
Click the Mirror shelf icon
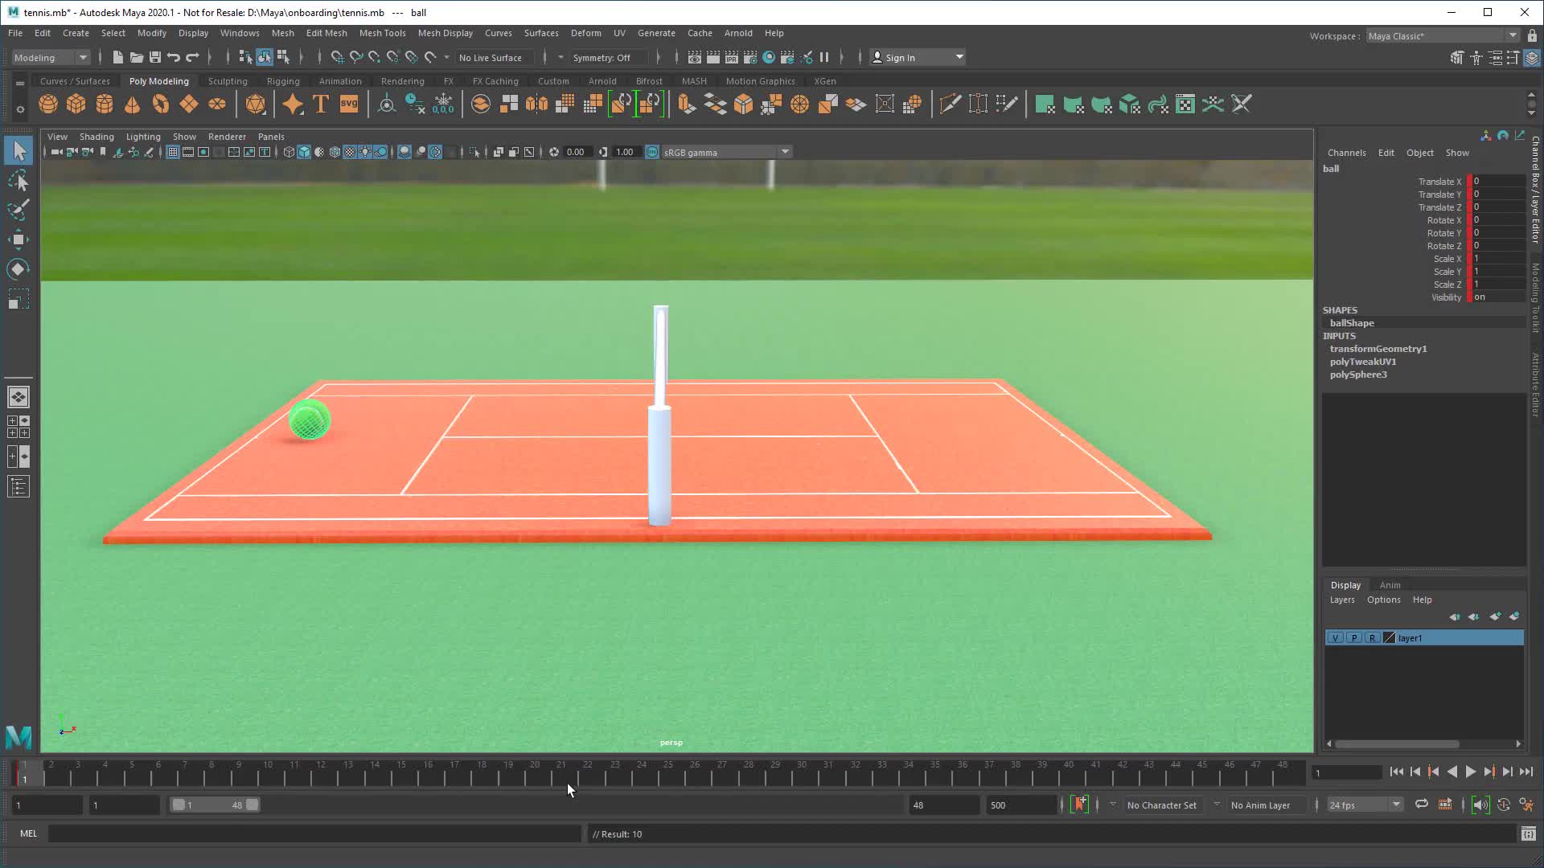536,104
